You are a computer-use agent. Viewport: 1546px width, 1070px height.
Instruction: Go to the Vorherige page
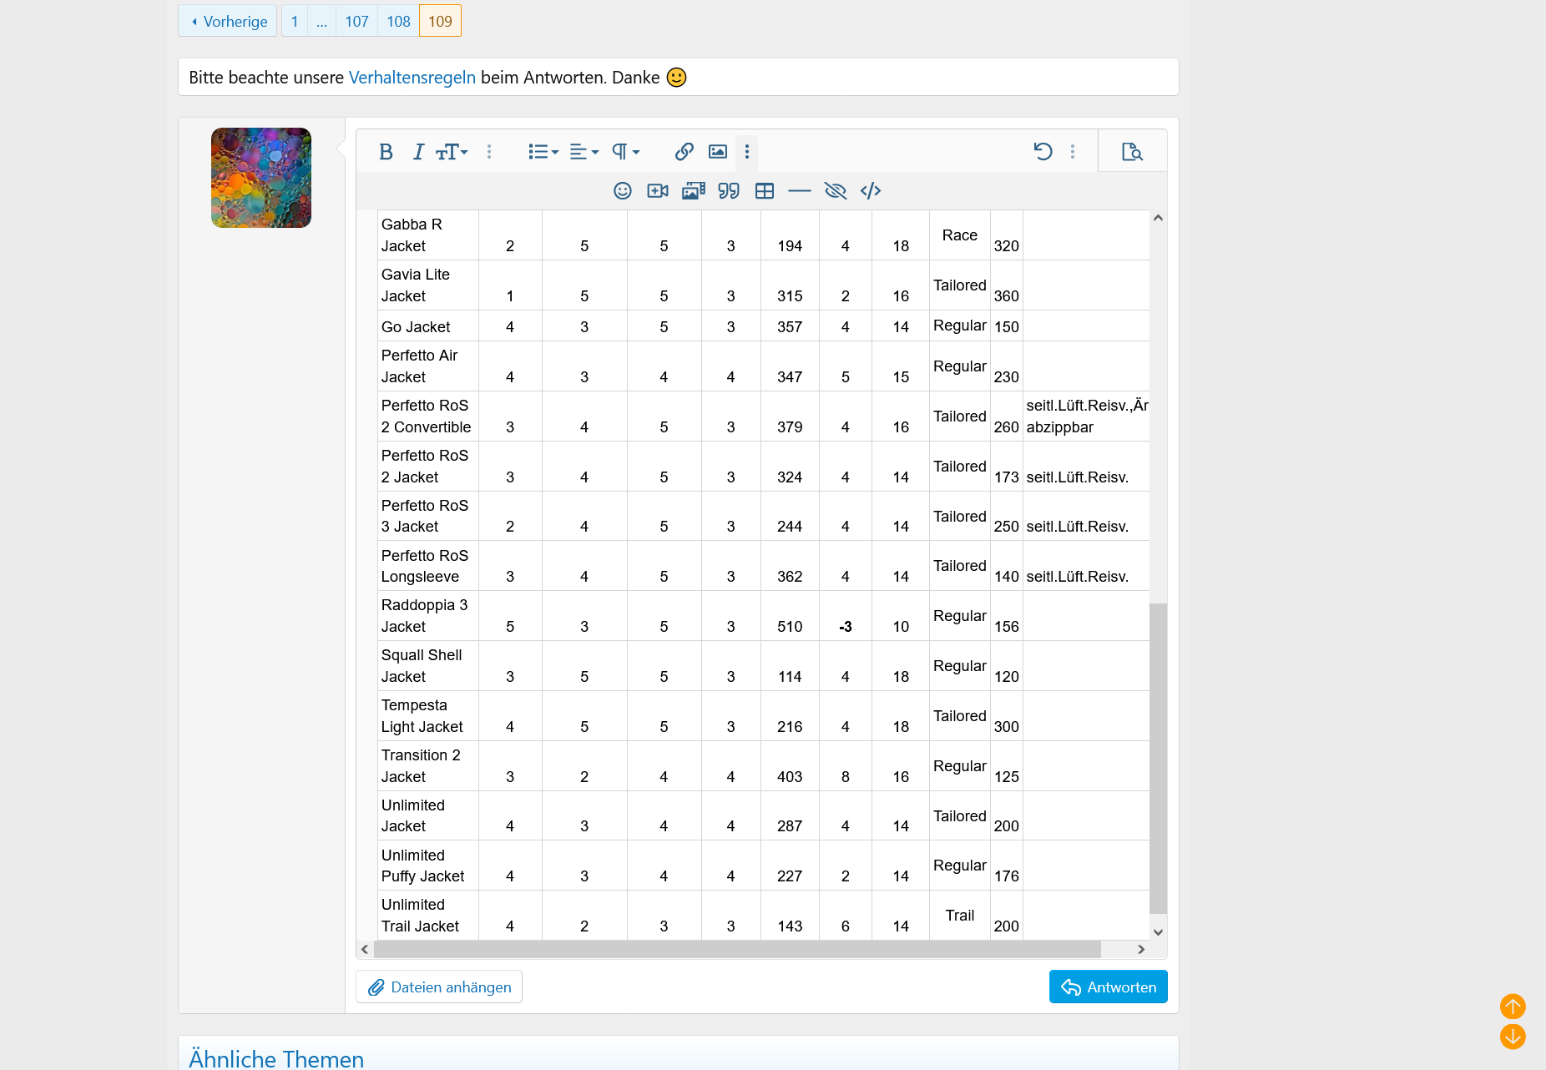(228, 22)
